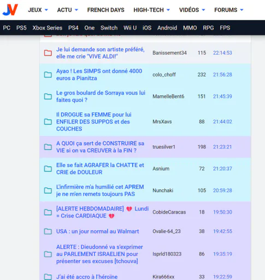This screenshot has width=265, height=280.
Task: Click last-message time 21:44:02
Action: click(x=222, y=121)
